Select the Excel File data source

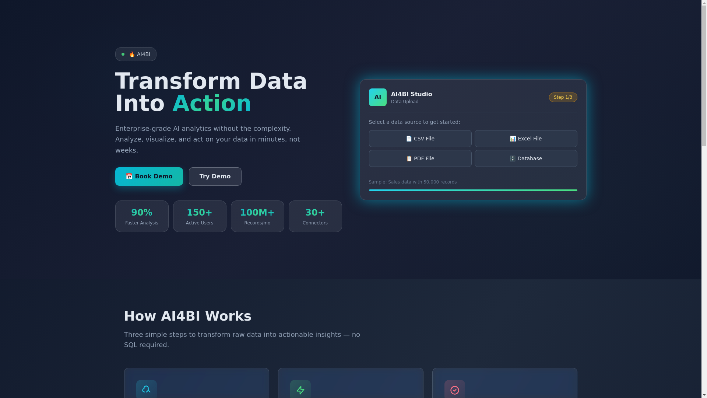click(x=525, y=139)
